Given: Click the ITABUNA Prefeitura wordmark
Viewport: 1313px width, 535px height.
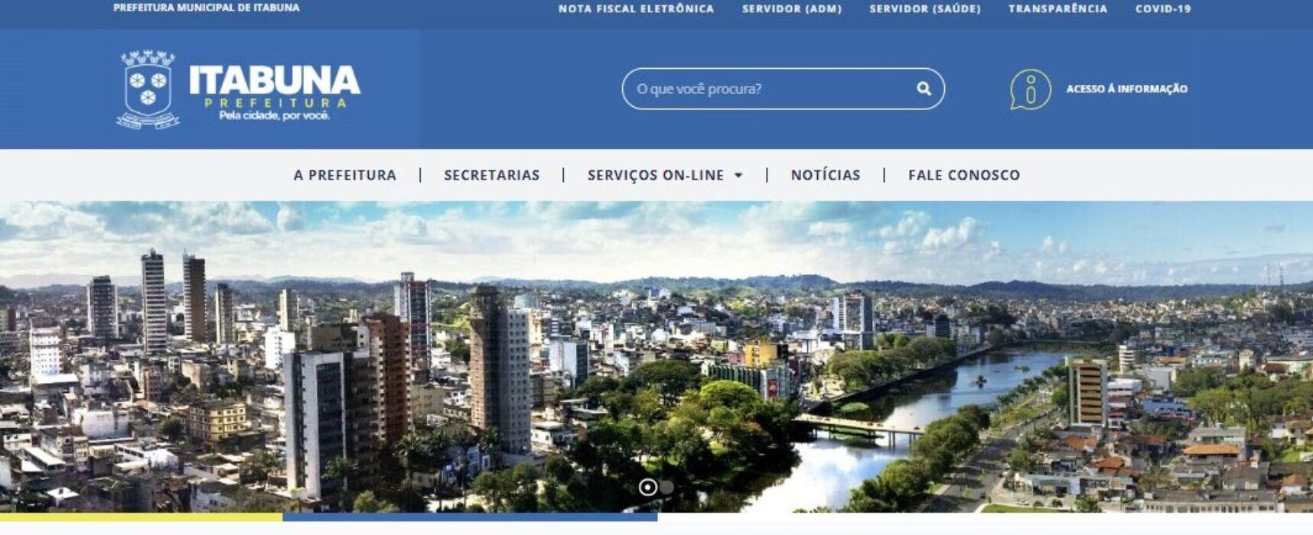Looking at the screenshot, I should [x=274, y=92].
